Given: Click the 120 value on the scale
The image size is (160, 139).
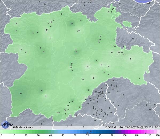Looking at the screenshot, I should (x=149, y=136).
